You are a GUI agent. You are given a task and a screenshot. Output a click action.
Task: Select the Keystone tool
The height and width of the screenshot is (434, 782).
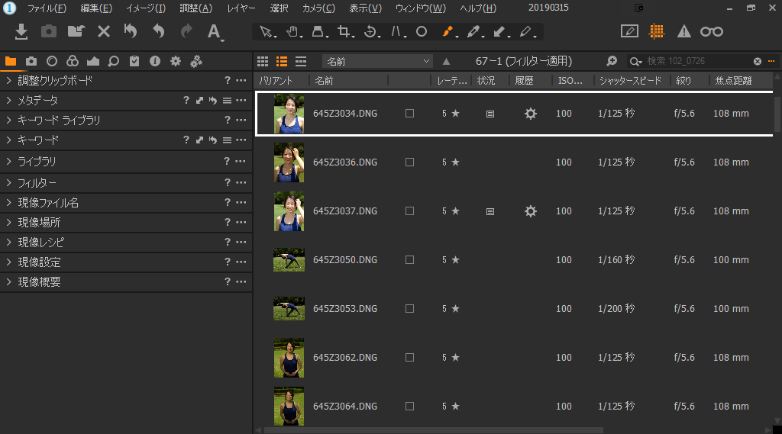click(318, 32)
